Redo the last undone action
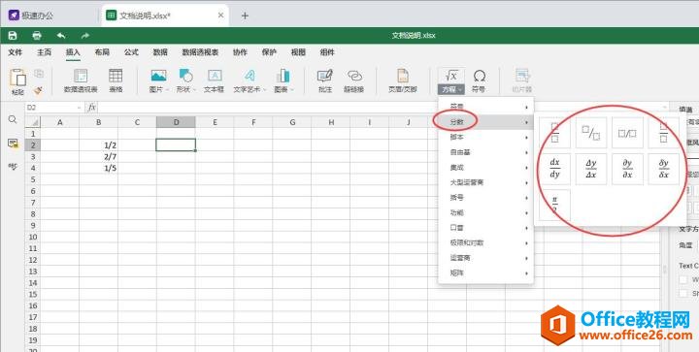The image size is (699, 352). pyautogui.click(x=85, y=36)
